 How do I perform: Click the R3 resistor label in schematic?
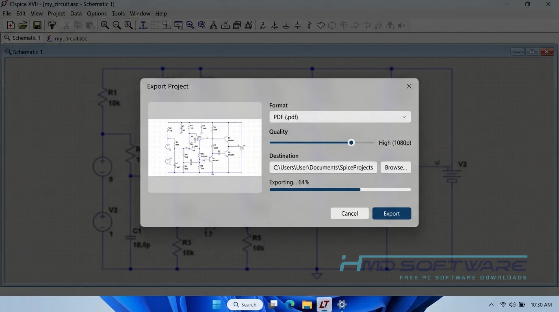tap(186, 243)
